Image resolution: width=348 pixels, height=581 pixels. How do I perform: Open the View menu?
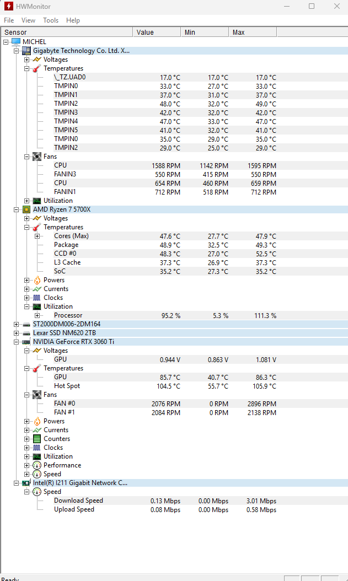click(x=28, y=20)
